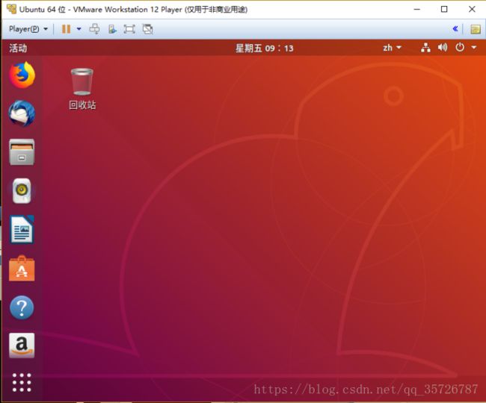Image resolution: width=486 pixels, height=403 pixels.
Task: Collapse the toolbar with the double-arrow icon
Action: (455, 29)
